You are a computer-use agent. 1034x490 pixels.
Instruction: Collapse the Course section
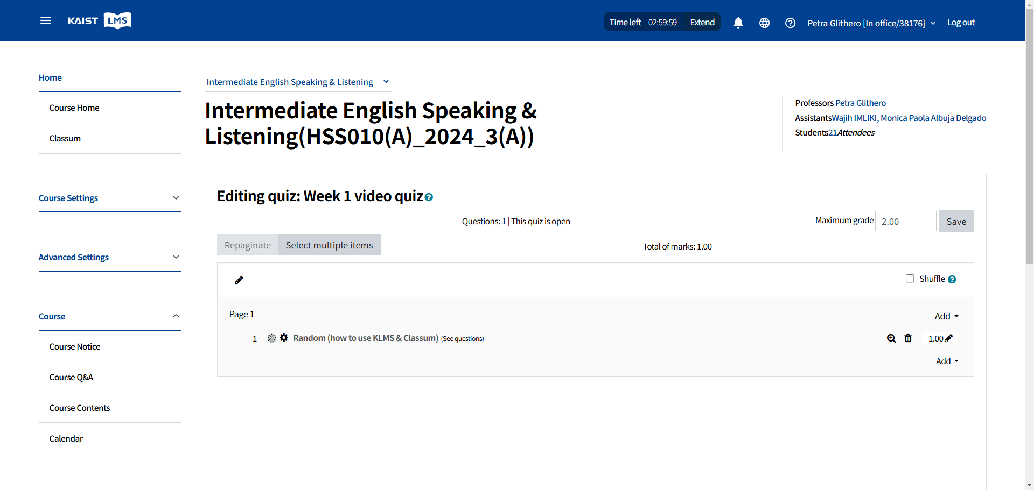click(110, 316)
